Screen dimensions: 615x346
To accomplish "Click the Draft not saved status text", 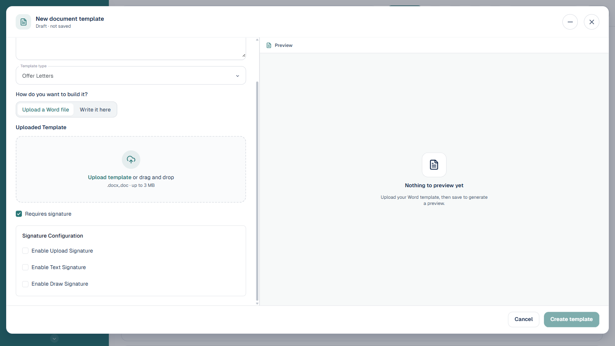I will [x=53, y=26].
